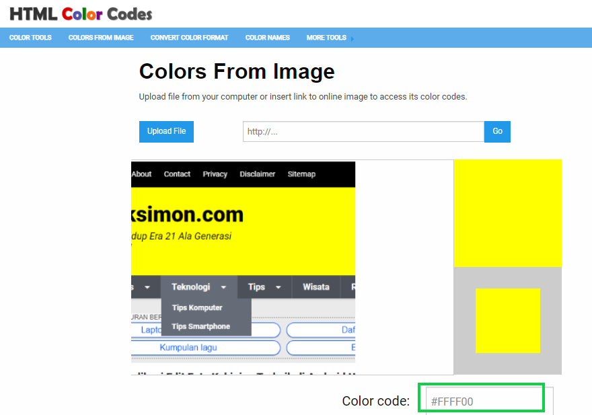This screenshot has height=415, width=592.
Task: Click the Tips dropdown arrow in image
Action: pyautogui.click(x=279, y=287)
